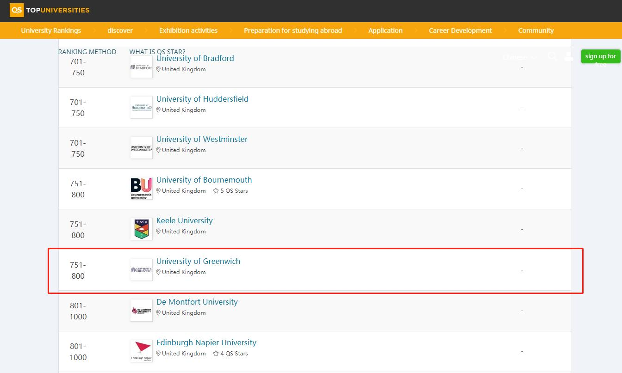The height and width of the screenshot is (373, 622).
Task: Open Keele University link
Action: (x=185, y=220)
